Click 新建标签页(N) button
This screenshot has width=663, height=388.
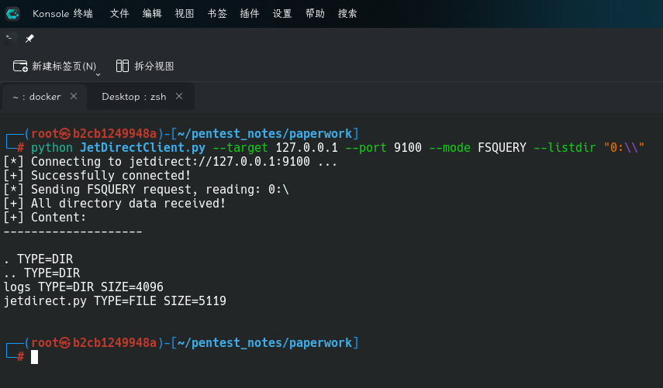click(x=54, y=67)
